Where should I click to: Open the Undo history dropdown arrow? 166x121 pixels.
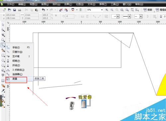(47, 10)
